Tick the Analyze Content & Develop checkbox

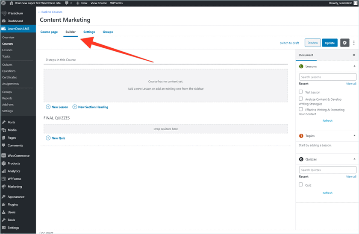[301, 99]
